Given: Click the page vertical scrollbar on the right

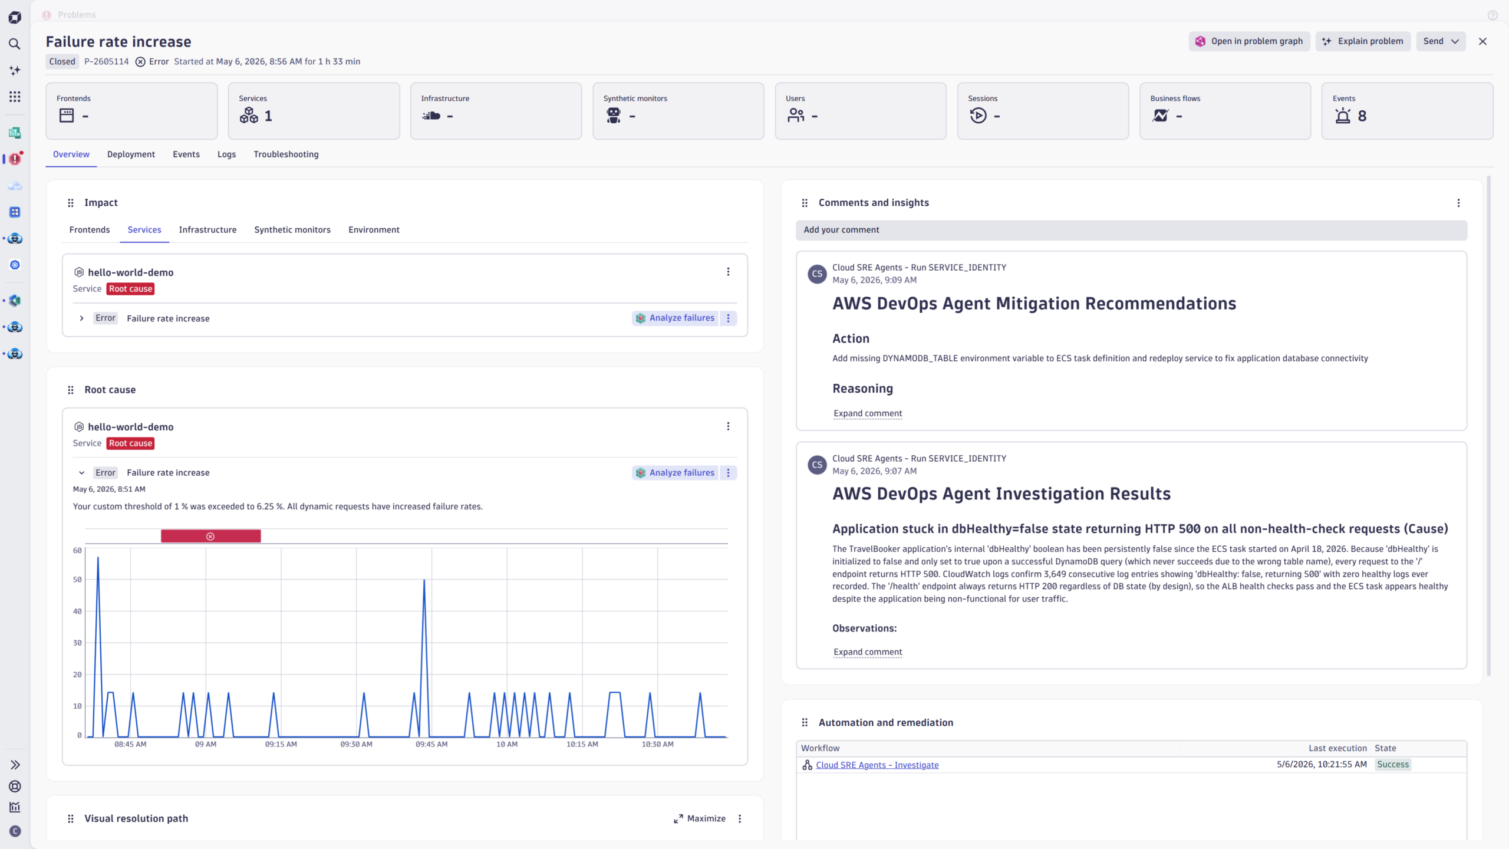Looking at the screenshot, I should click(1489, 424).
